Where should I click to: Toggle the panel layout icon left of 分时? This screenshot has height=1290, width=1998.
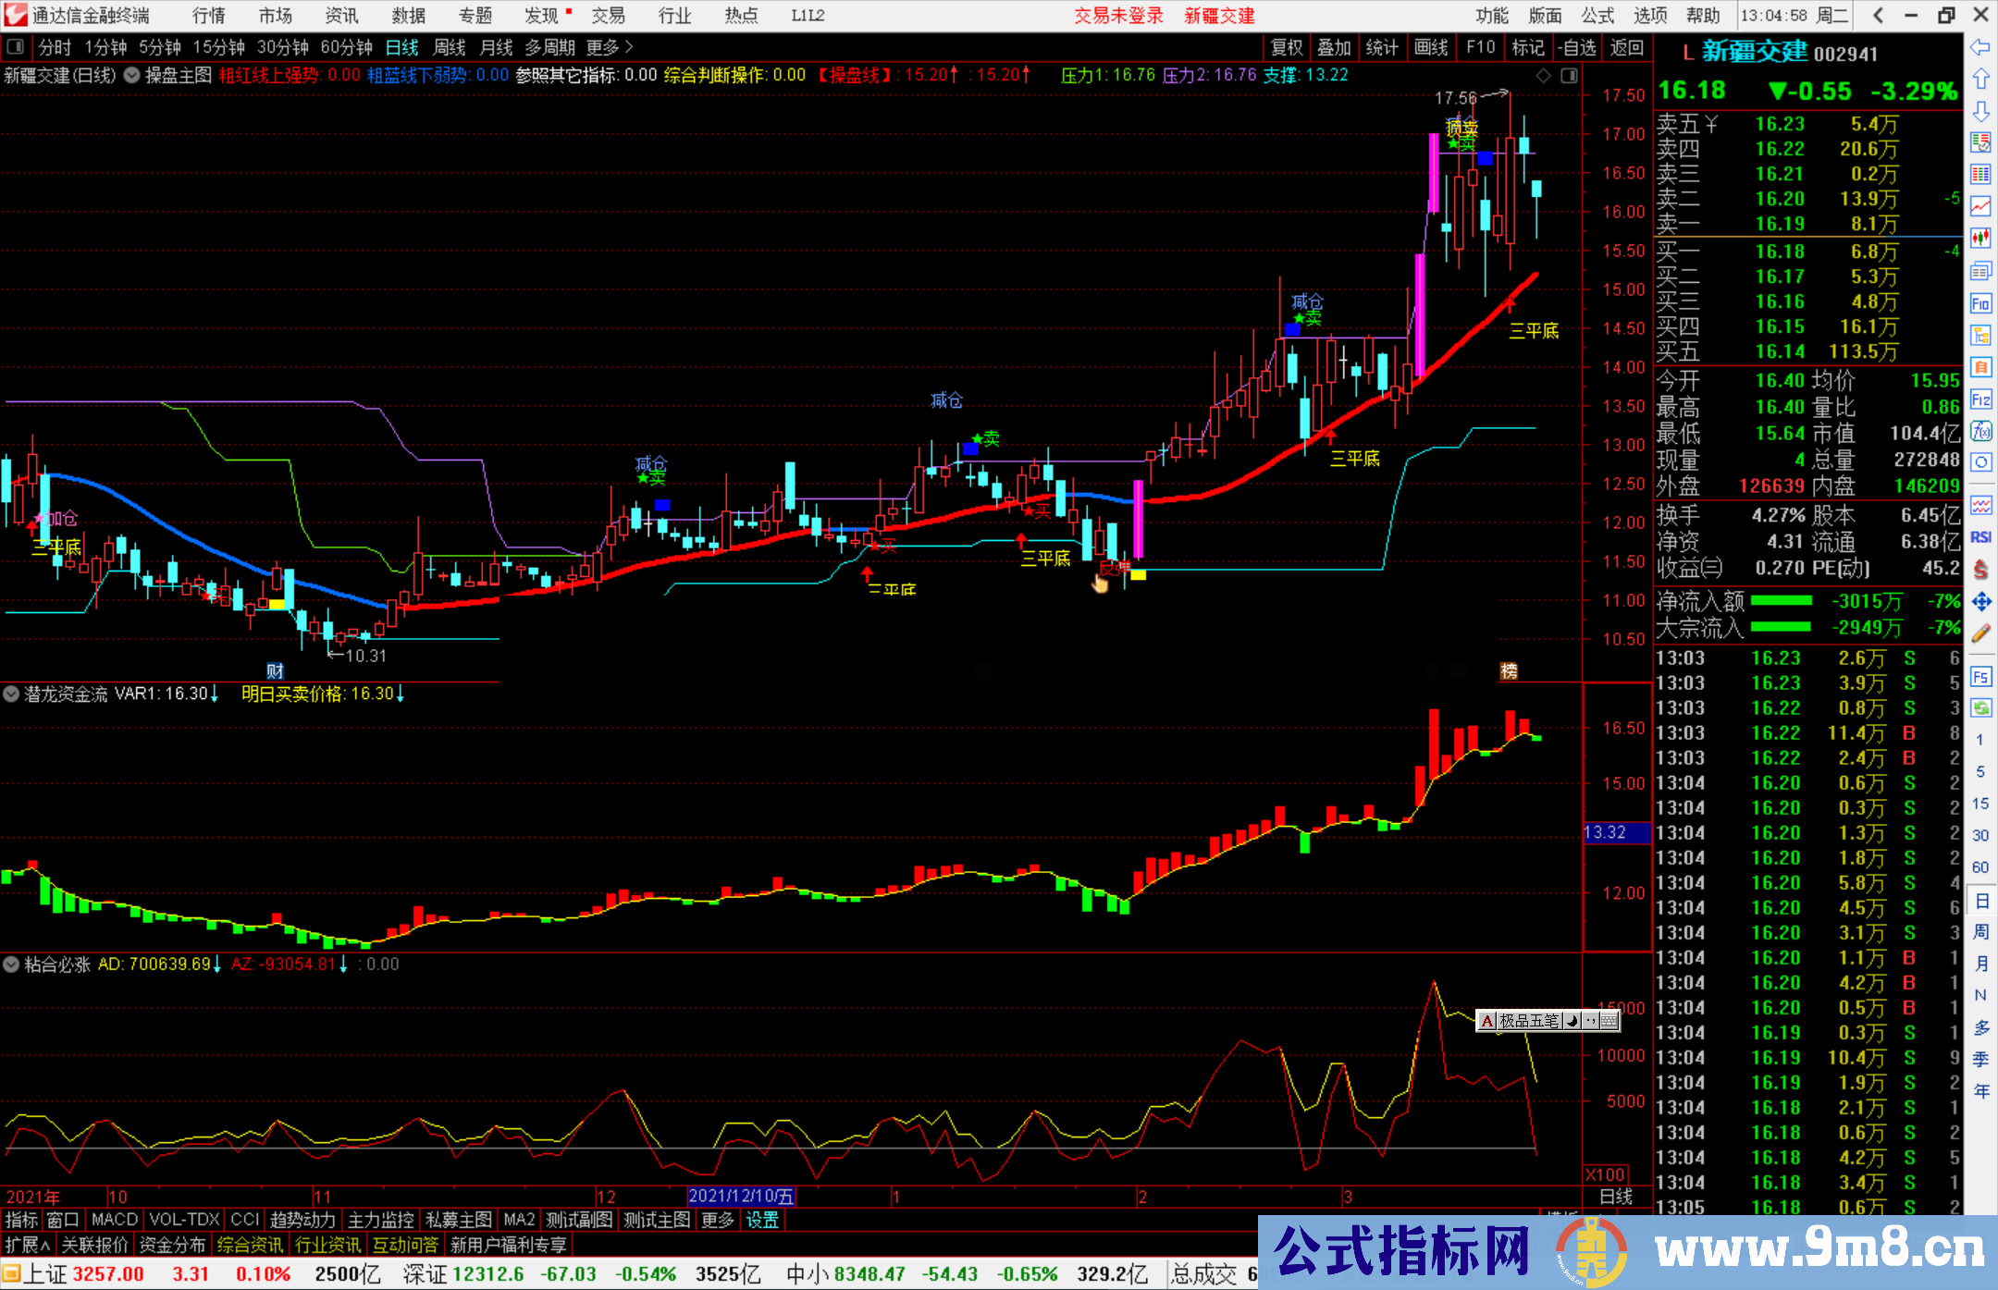[x=16, y=47]
